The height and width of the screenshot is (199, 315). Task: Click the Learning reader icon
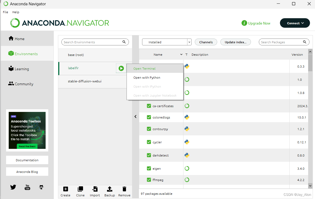pyautogui.click(x=11, y=68)
